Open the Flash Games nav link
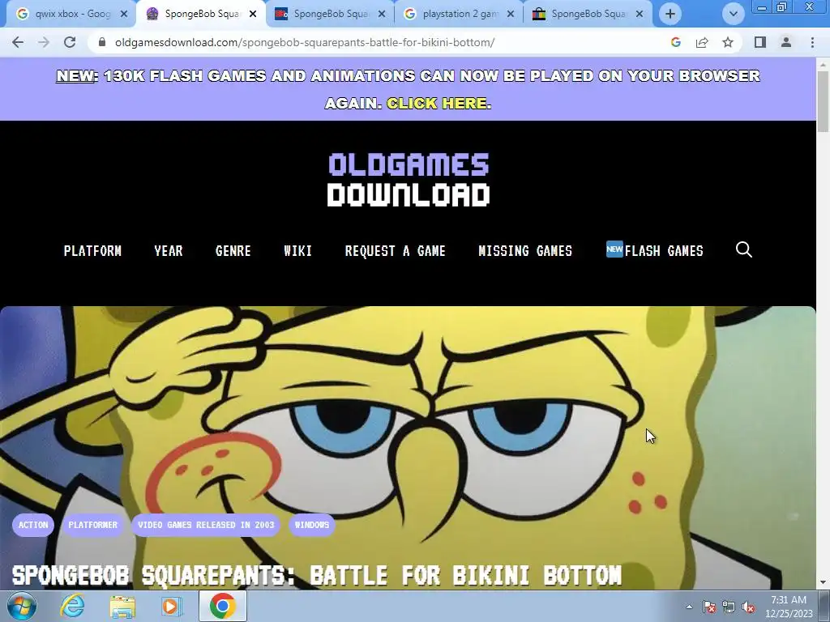Image resolution: width=830 pixels, height=622 pixels. (x=664, y=251)
